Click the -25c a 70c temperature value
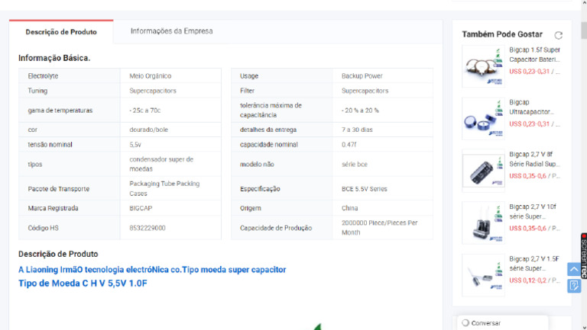 coord(145,111)
